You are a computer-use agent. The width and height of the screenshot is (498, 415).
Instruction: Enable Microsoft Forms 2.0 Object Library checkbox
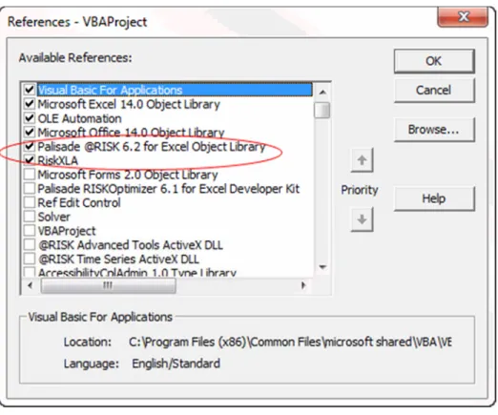(30, 175)
